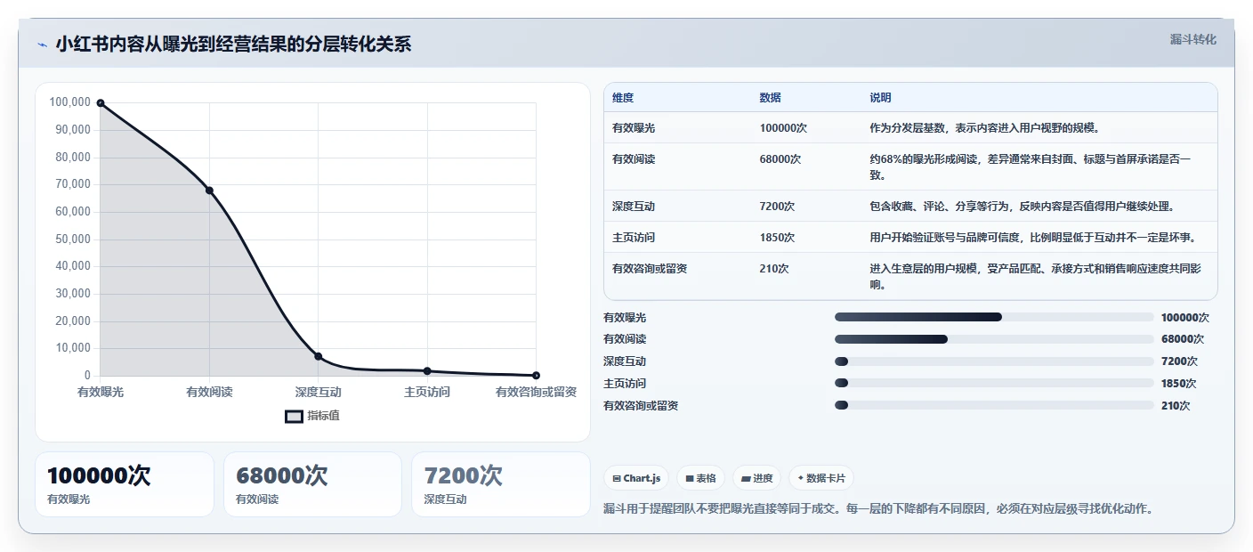The height and width of the screenshot is (552, 1253).
Task: Select the 68000次 table cell
Action: [780, 159]
